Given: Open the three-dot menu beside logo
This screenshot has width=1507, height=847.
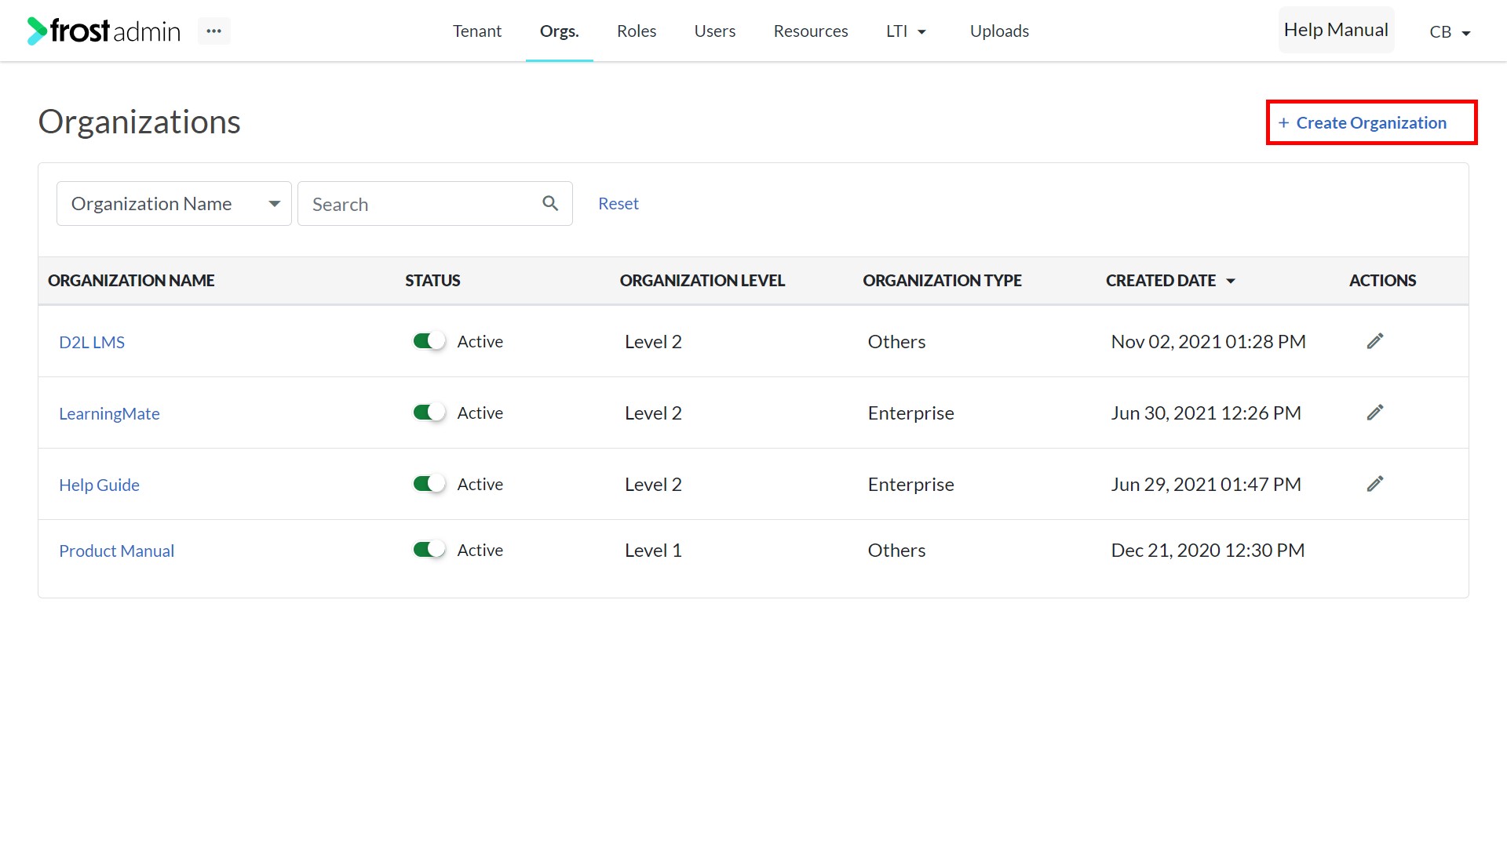Looking at the screenshot, I should click(x=213, y=31).
